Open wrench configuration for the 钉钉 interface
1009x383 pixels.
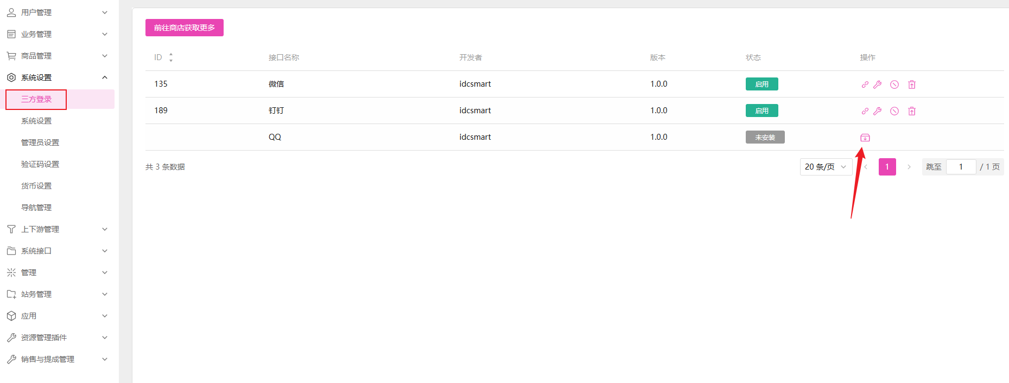pyautogui.click(x=877, y=111)
